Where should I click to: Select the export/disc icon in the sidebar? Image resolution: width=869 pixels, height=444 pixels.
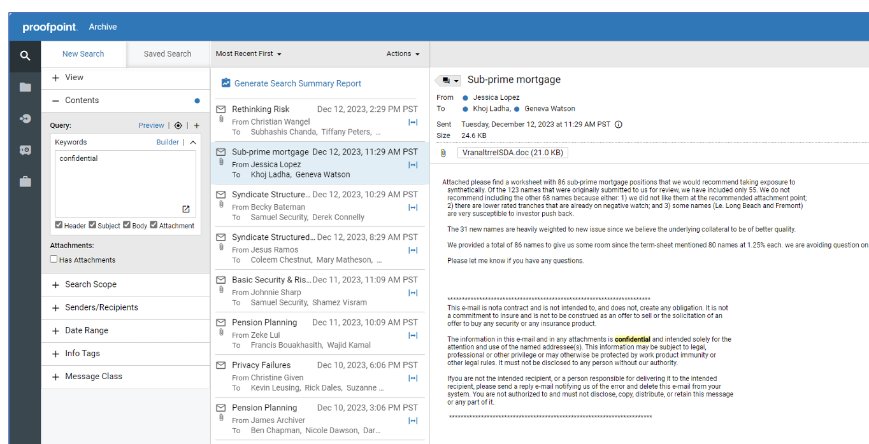point(25,118)
